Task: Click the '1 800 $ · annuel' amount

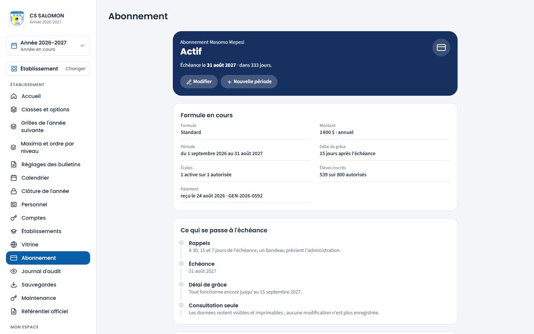Action: tap(336, 132)
